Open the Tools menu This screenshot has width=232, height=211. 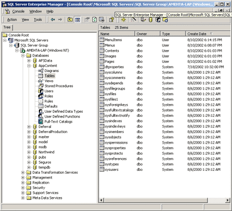[x=38, y=20]
